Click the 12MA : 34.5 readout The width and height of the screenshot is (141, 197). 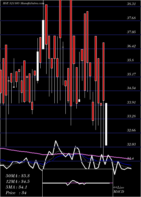pyautogui.click(x=17, y=182)
